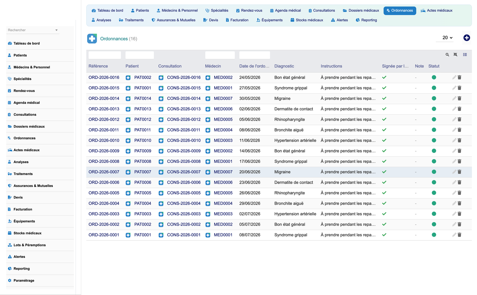477x295 pixels.
Task: Click delete trash icon for ORD-2026-0003
Action: (x=460, y=214)
